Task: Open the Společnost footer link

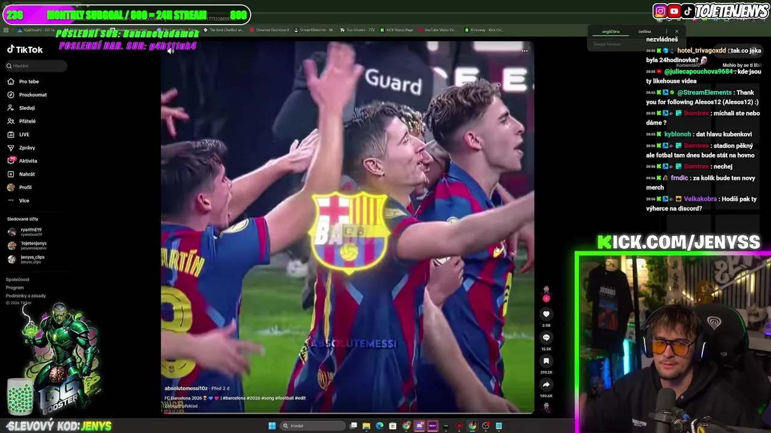Action: pyautogui.click(x=17, y=280)
